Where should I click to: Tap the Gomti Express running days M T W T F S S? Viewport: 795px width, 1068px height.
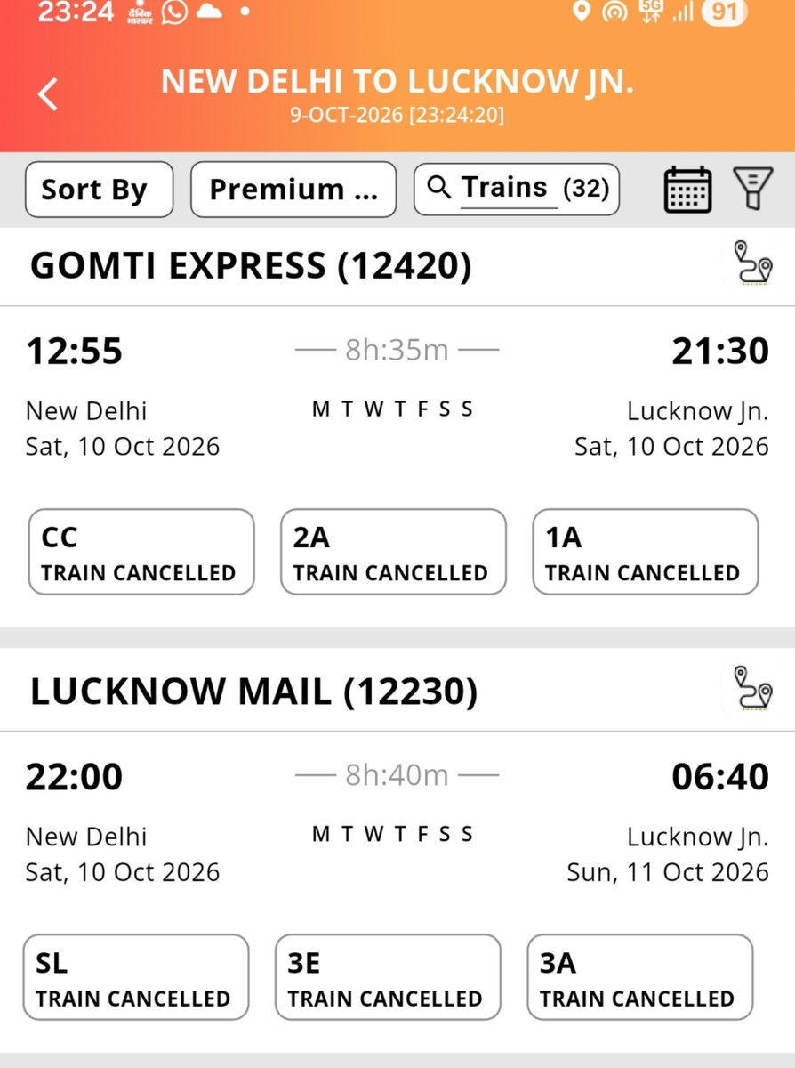click(x=392, y=409)
